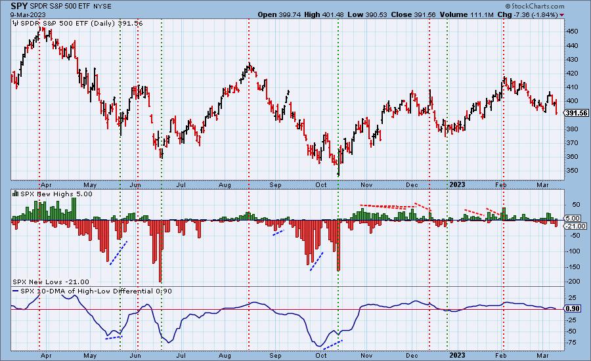Image resolution: width=591 pixels, height=361 pixels.
Task: Click the 5.00 value tag on the right axis
Action: click(x=573, y=218)
